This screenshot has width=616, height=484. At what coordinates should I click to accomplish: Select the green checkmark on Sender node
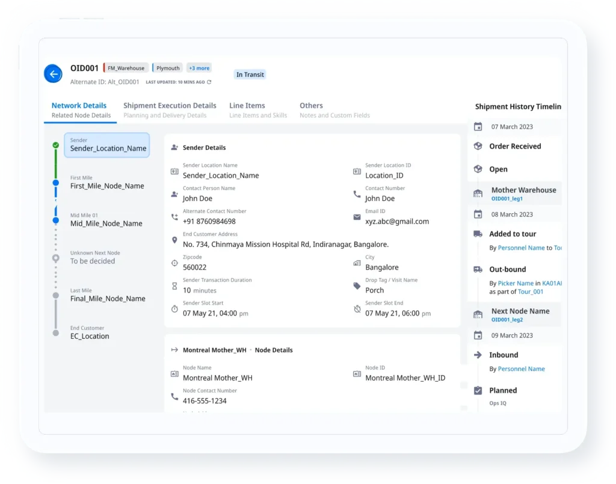(55, 144)
